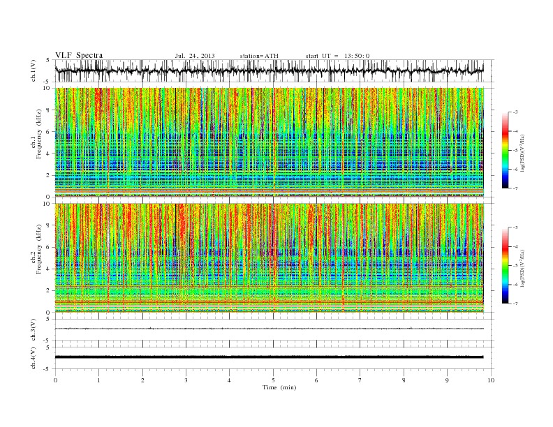Click the ch.1 spectrogram color scale bar
The width and height of the screenshot is (553, 427).
click(x=506, y=151)
